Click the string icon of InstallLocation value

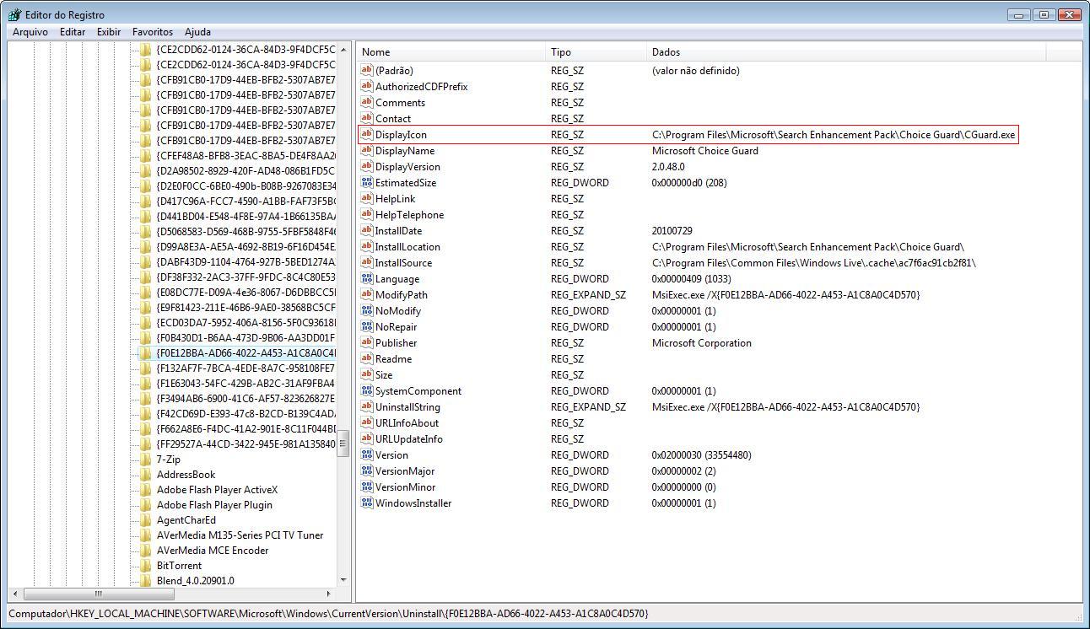[366, 246]
